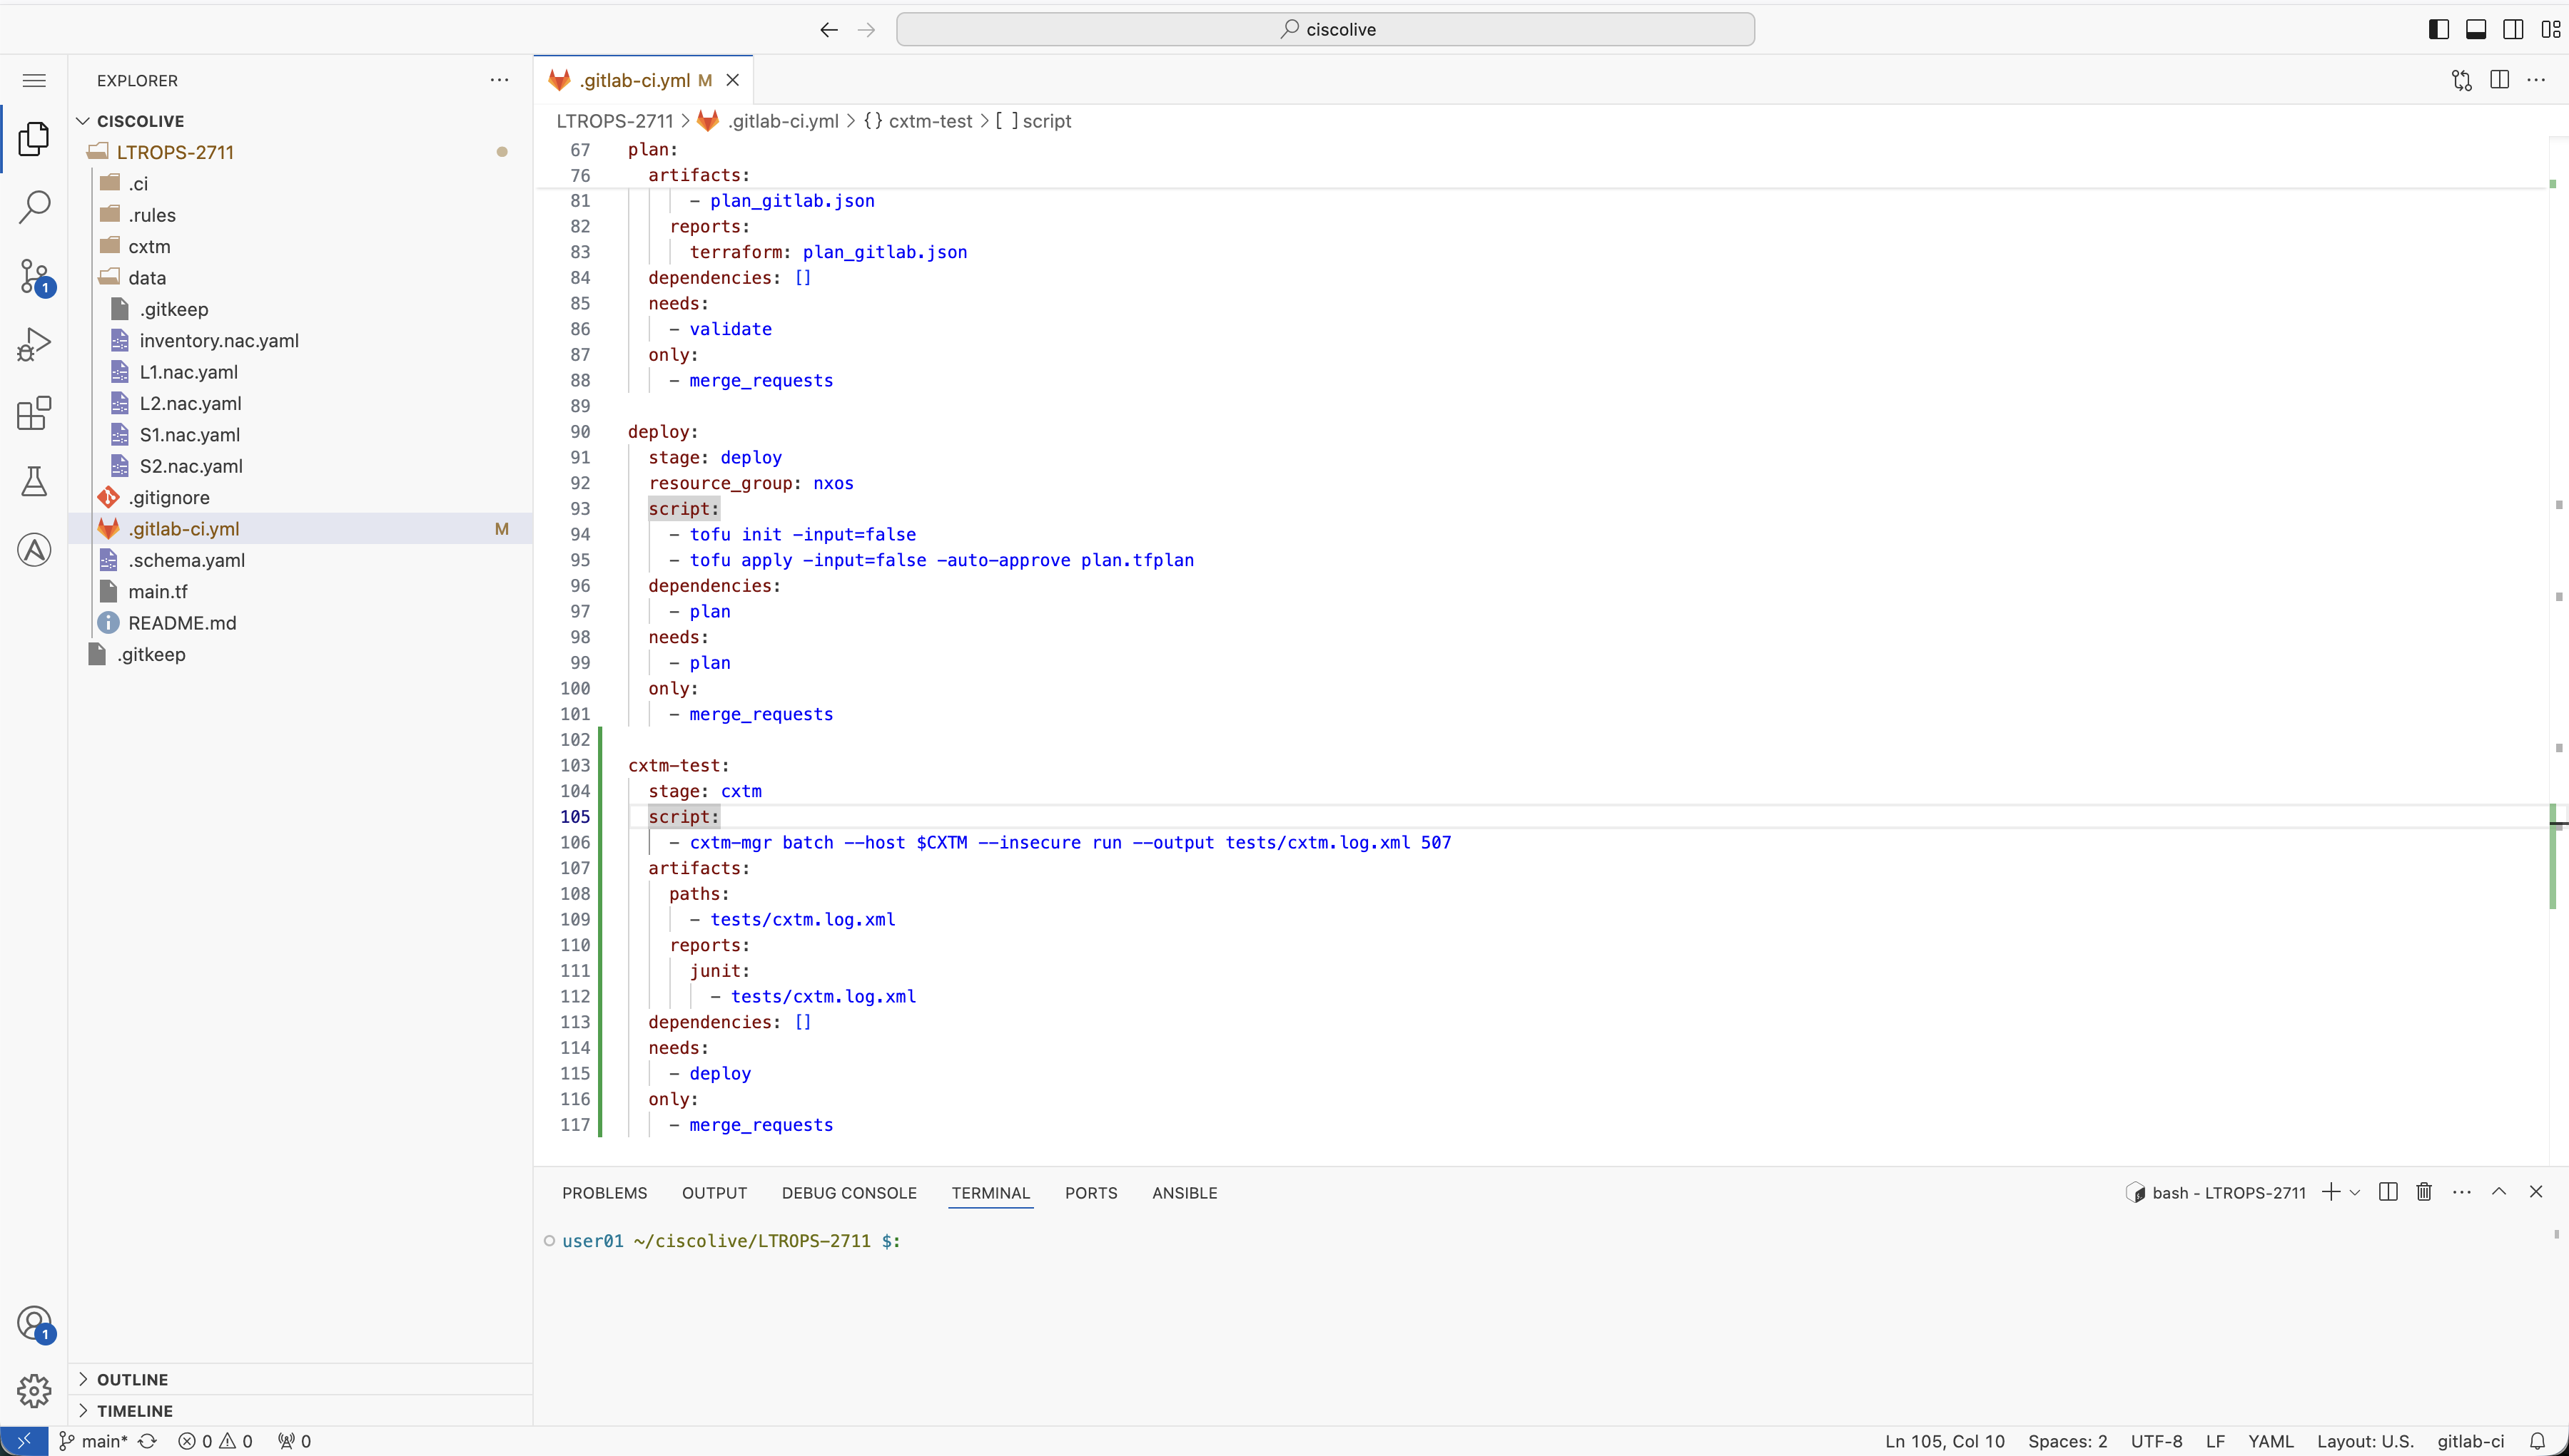Open main.tf in the explorer
The height and width of the screenshot is (1456, 2569).
pyautogui.click(x=158, y=592)
